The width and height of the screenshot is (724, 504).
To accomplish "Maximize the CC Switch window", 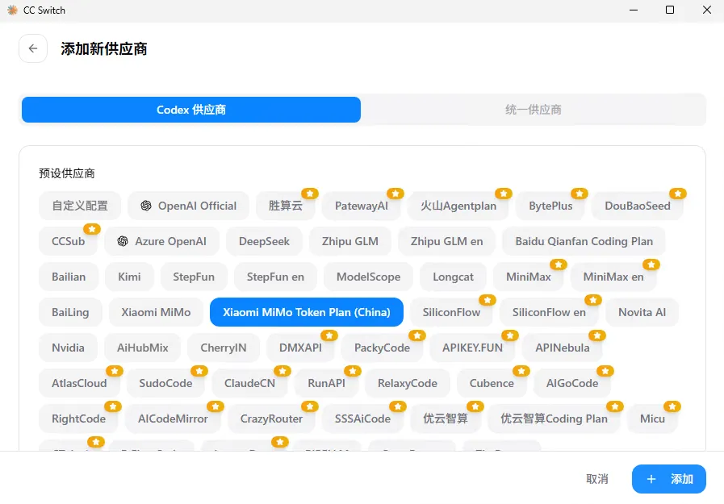I will (x=670, y=10).
